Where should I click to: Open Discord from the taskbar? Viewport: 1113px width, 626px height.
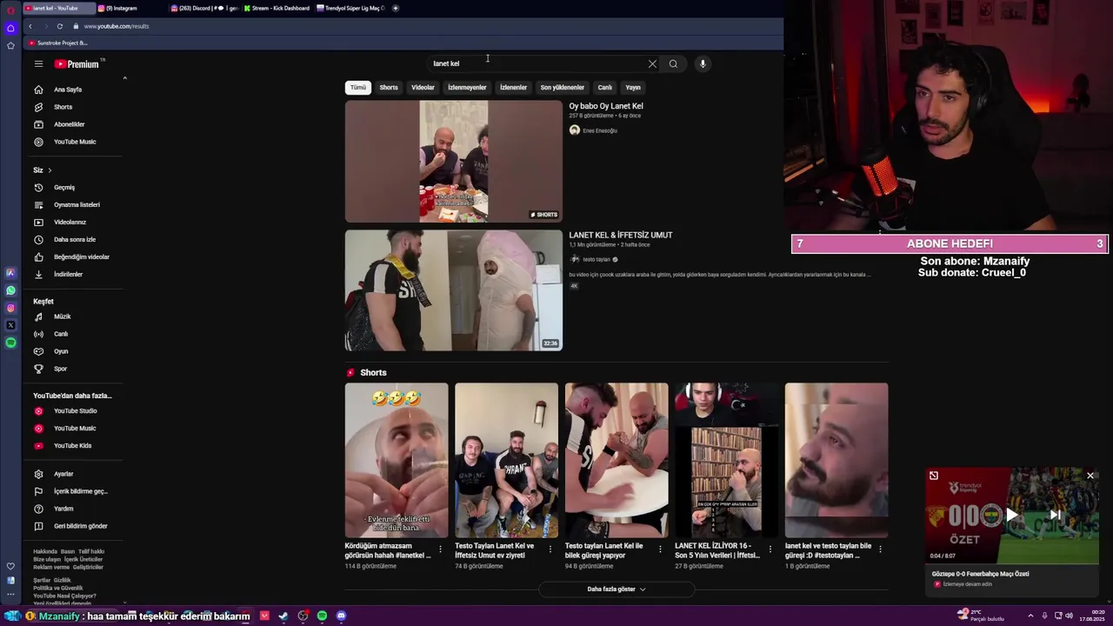[x=341, y=616]
